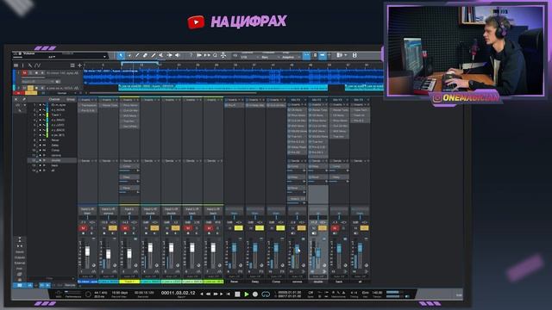
Task: Open the double channel output selector
Action: pyautogui.click(x=318, y=213)
